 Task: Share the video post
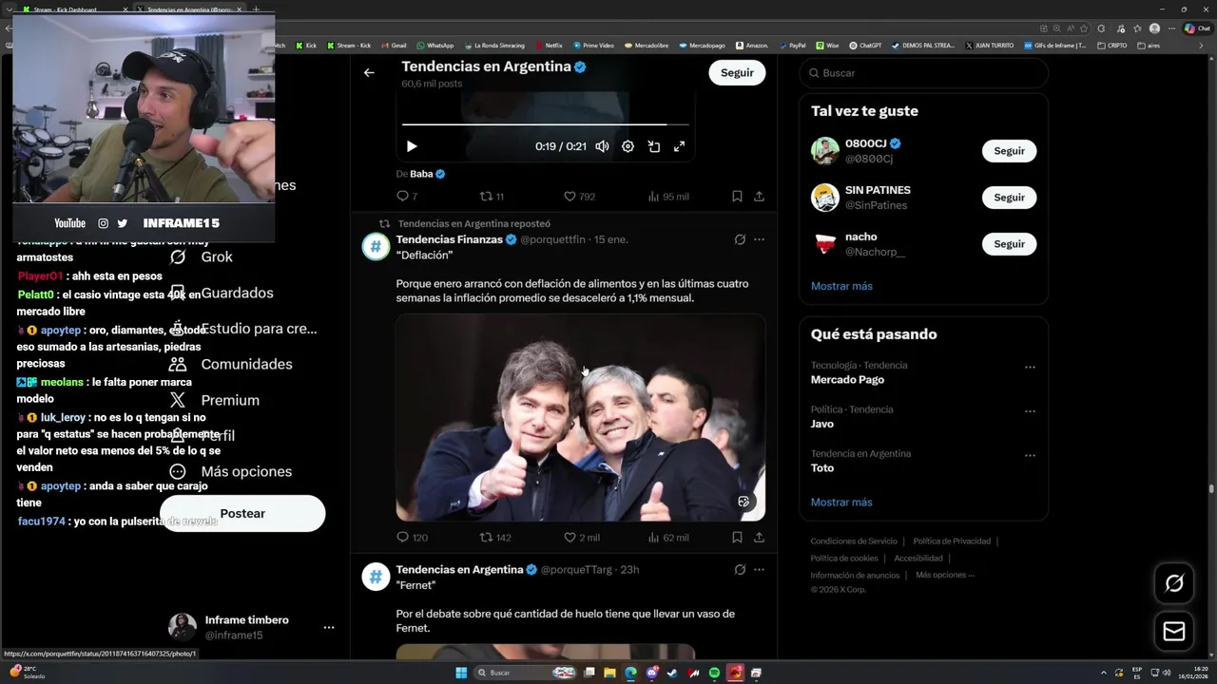pyautogui.click(x=759, y=197)
